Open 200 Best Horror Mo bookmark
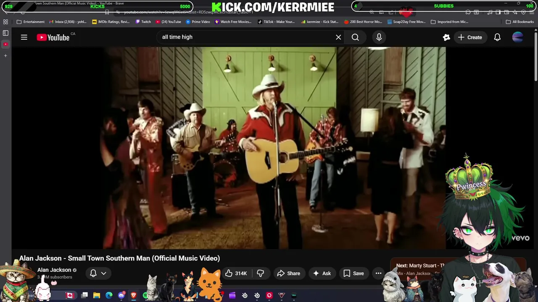 click(x=363, y=22)
